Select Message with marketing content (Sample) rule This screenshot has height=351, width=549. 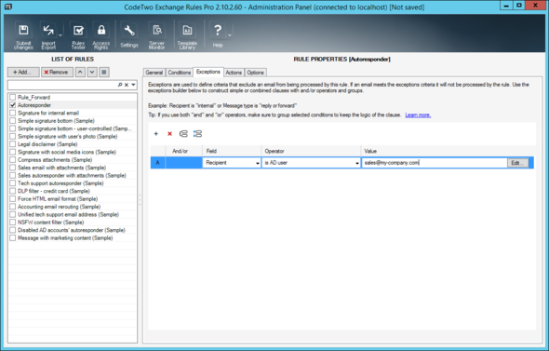tap(65, 237)
